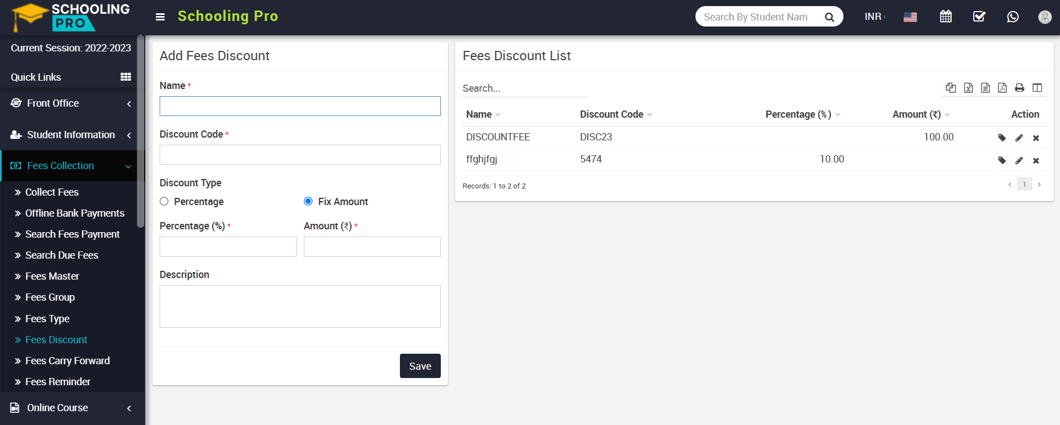This screenshot has width=1060, height=425.
Task: Open the task checklist icon
Action: (979, 17)
